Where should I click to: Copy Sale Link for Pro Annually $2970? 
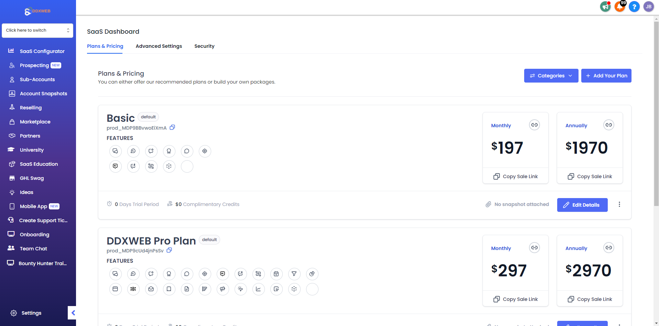tap(590, 299)
